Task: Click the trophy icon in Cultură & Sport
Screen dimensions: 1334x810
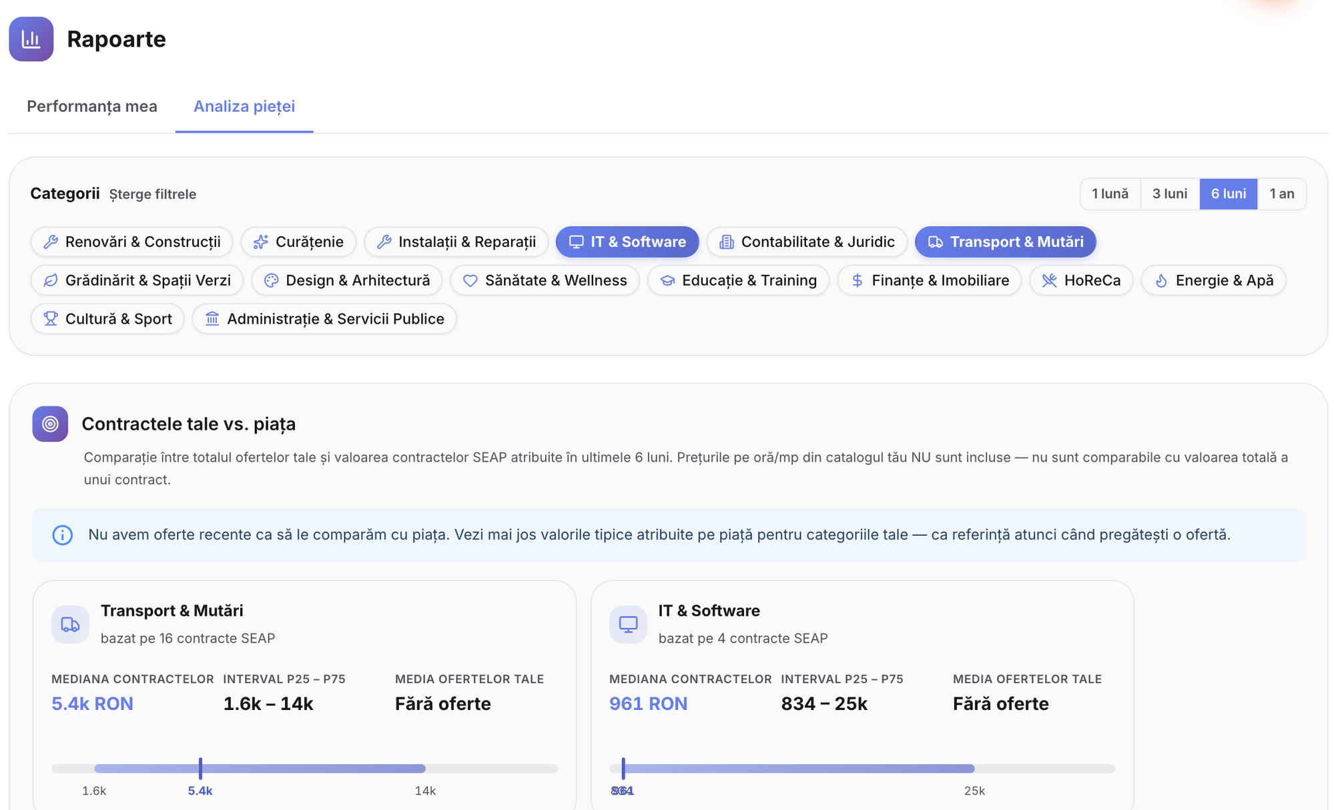Action: tap(51, 319)
